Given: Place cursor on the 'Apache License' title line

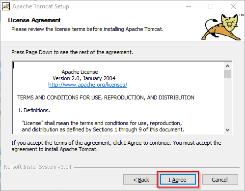Looking at the screenshot, I should [80, 72].
